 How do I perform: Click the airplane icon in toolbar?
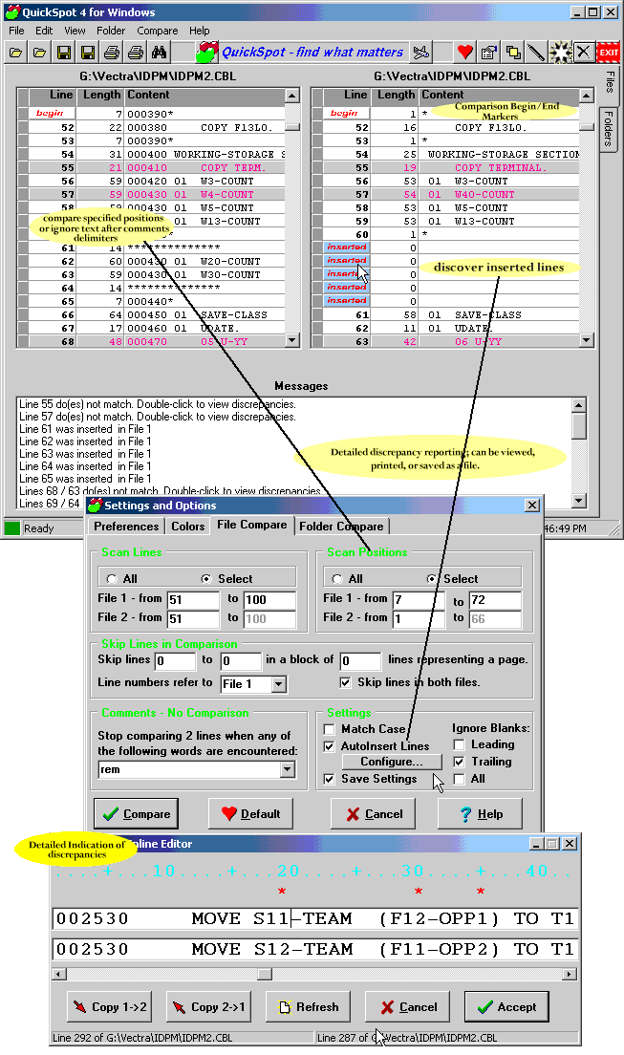(x=424, y=53)
